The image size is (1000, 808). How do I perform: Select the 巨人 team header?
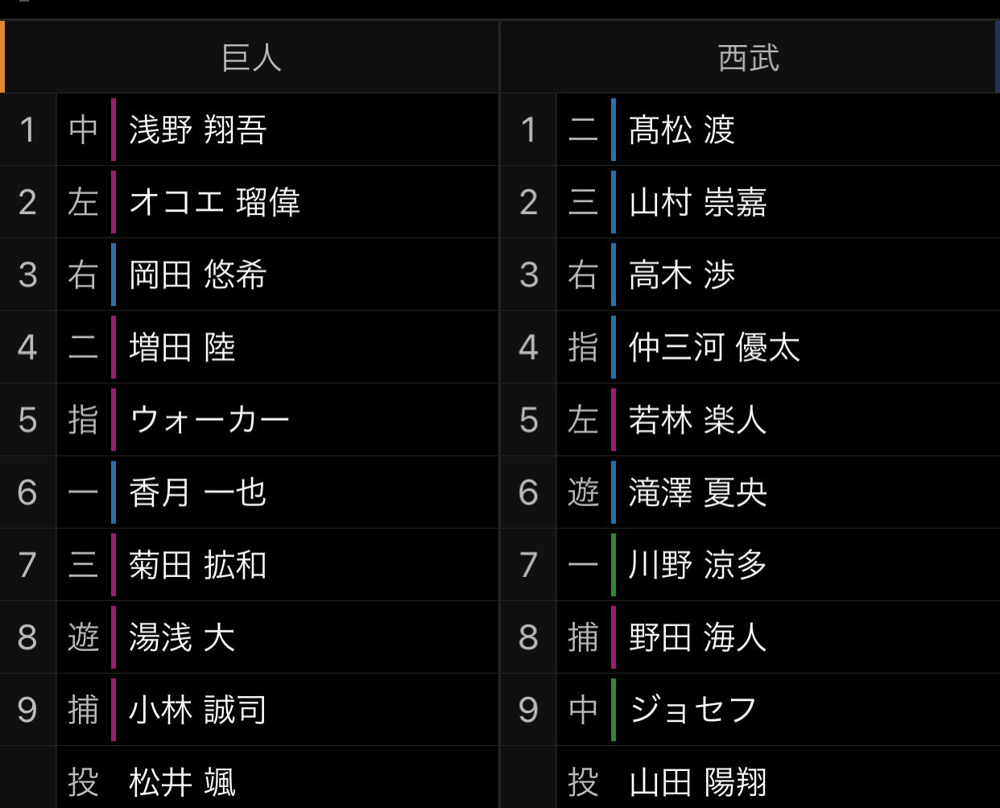point(251,58)
